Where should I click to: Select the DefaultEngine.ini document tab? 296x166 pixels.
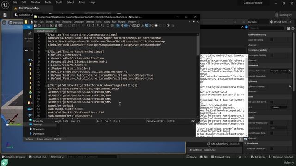point(45,31)
